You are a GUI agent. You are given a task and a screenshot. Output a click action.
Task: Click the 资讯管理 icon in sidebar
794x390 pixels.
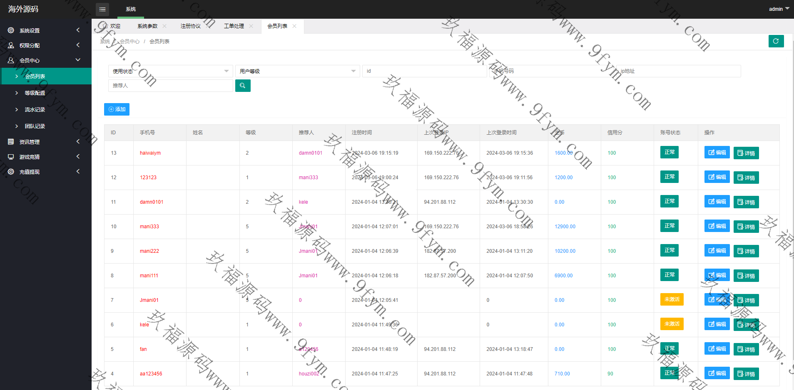click(x=11, y=142)
